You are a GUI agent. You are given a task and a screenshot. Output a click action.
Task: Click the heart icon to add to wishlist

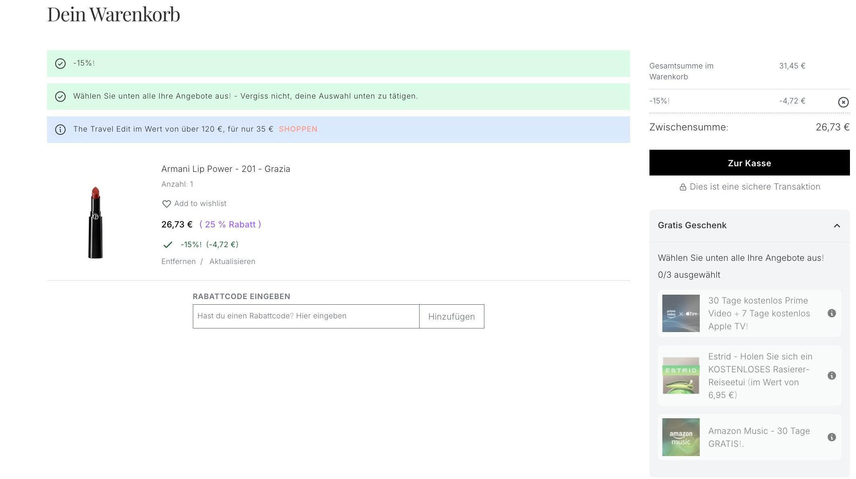(x=166, y=204)
